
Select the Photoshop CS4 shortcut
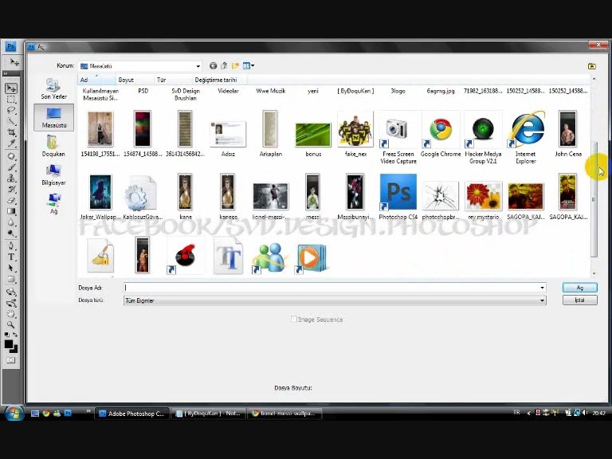coord(398,197)
